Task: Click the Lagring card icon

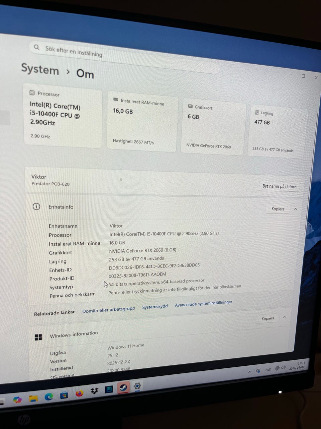Action: [x=257, y=112]
